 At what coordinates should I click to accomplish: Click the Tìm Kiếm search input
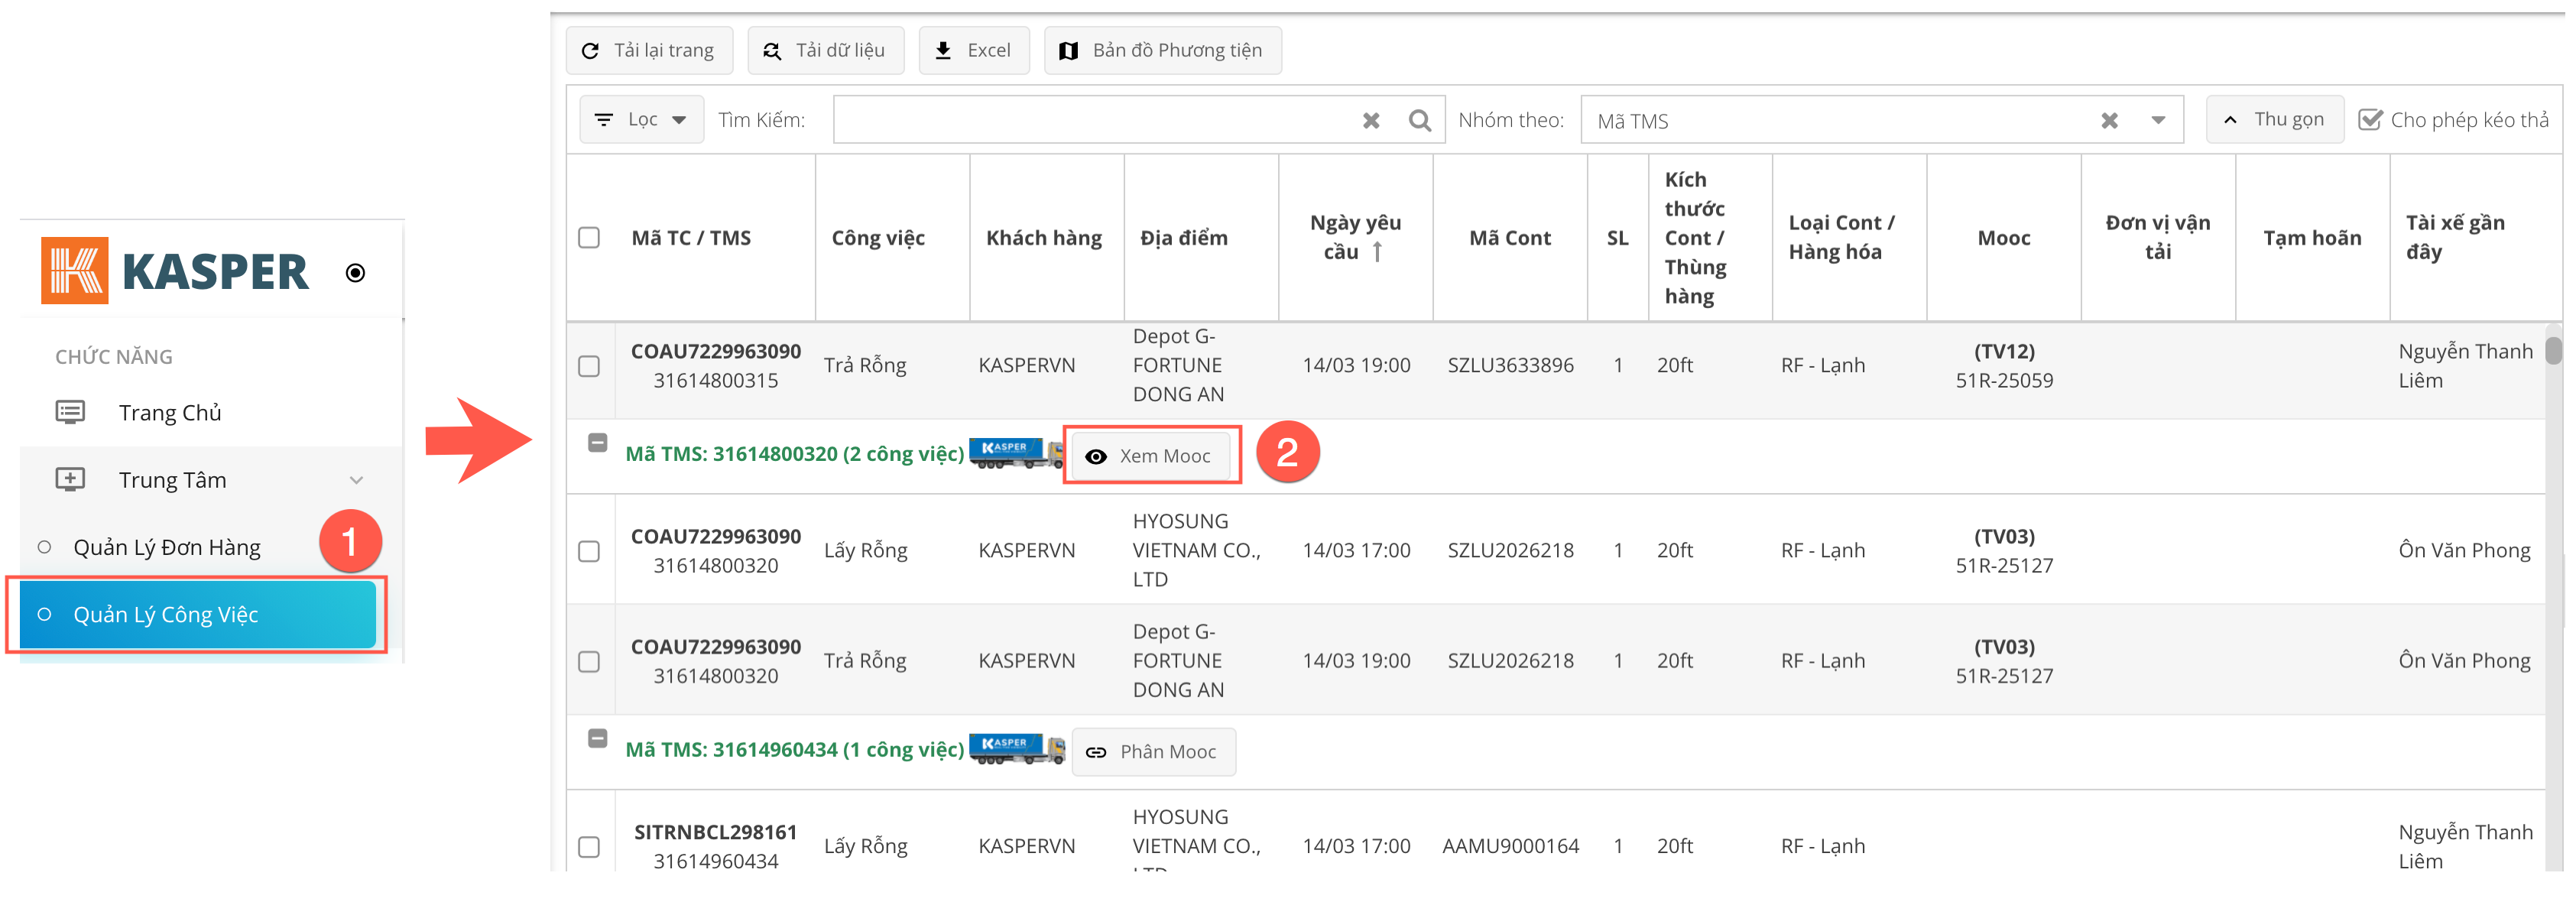tap(1090, 121)
